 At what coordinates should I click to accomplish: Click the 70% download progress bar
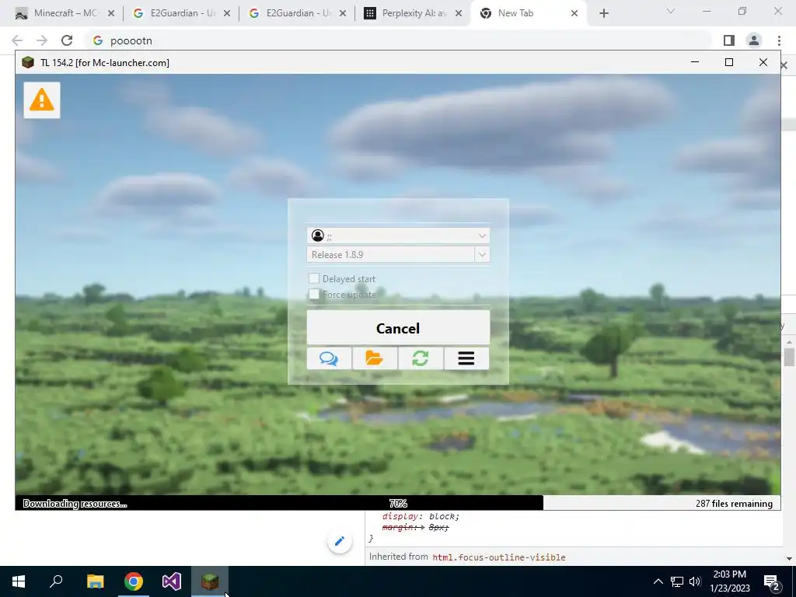click(398, 503)
